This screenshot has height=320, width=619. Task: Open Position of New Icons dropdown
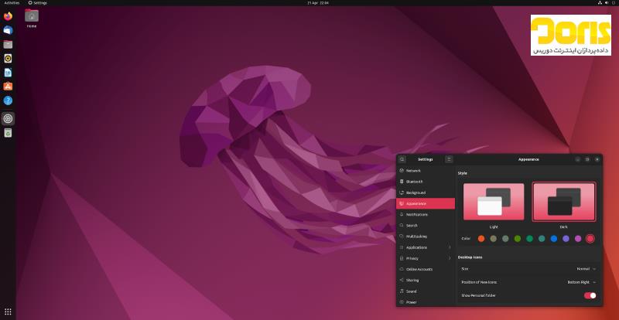[x=582, y=282]
